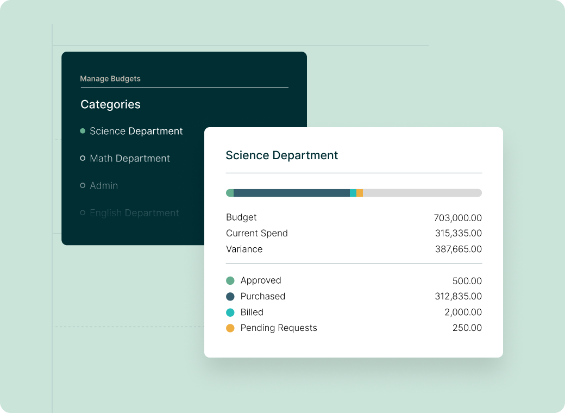
Task: Click the current spend value 315,335.00
Action: [459, 233]
